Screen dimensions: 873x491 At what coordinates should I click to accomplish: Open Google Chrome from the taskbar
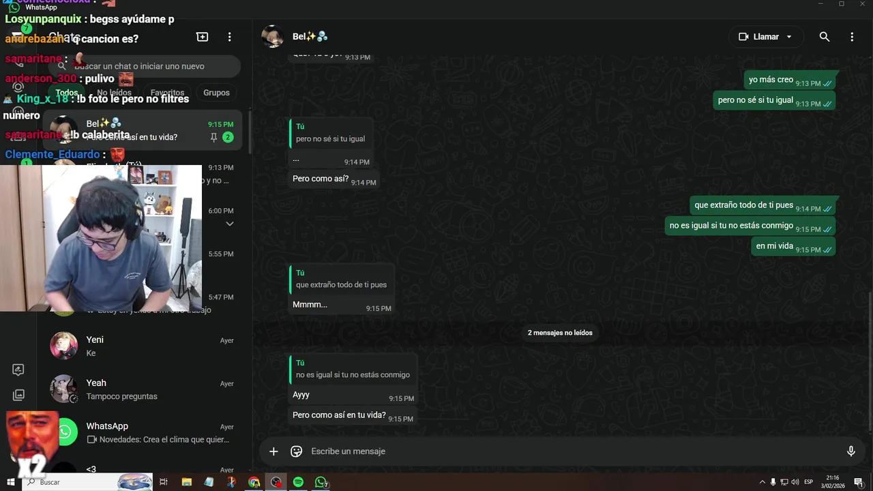(254, 482)
